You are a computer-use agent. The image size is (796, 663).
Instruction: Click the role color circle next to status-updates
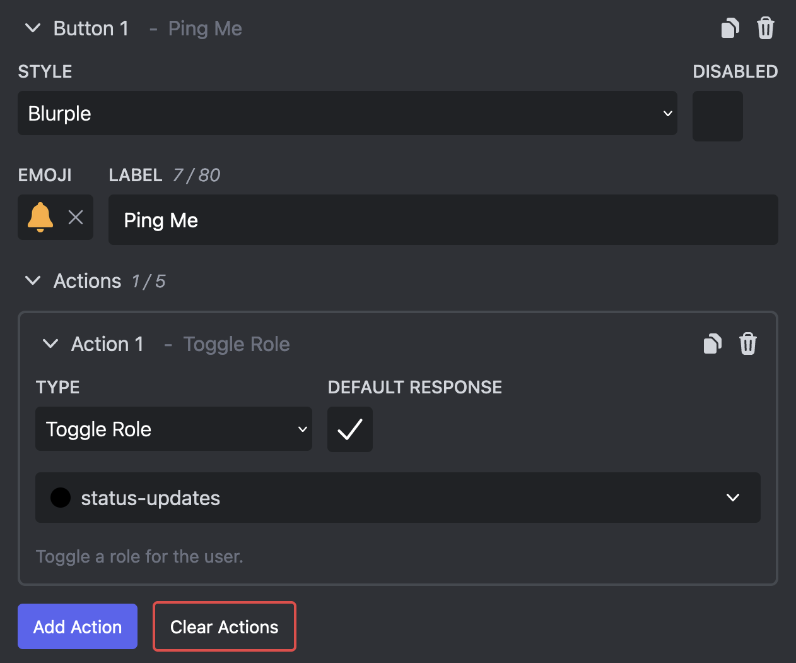[x=61, y=498]
